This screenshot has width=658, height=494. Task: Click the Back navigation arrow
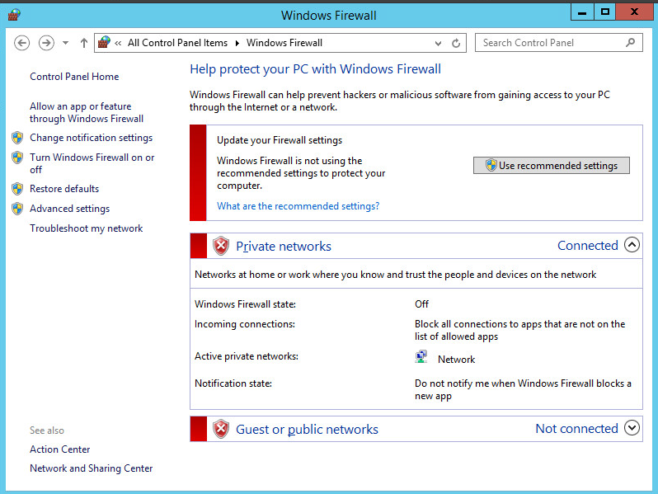pos(21,43)
